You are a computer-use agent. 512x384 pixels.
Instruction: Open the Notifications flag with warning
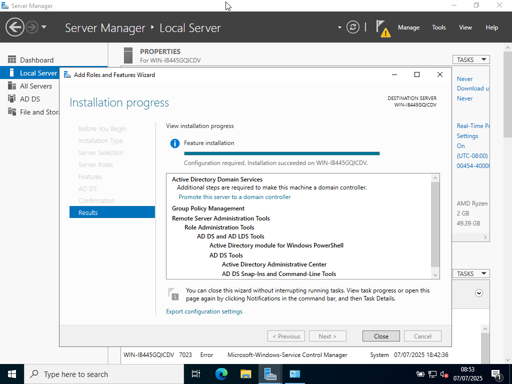[x=382, y=28]
